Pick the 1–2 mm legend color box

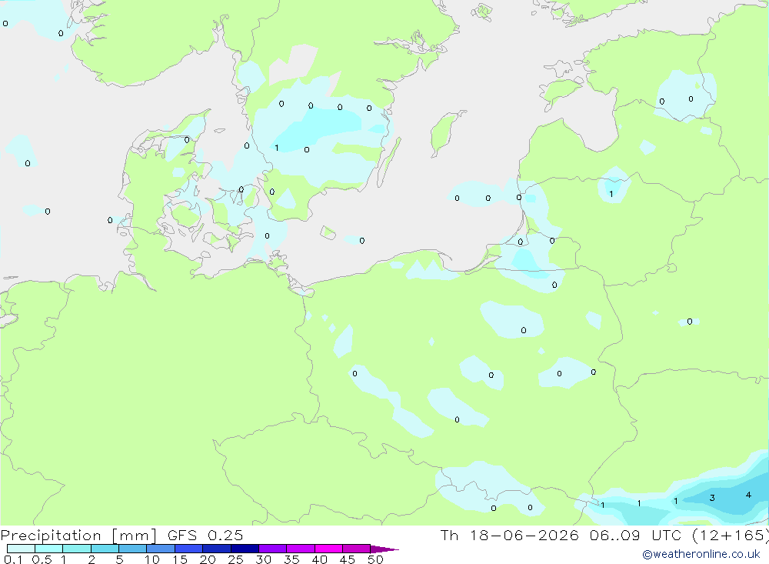(77, 549)
